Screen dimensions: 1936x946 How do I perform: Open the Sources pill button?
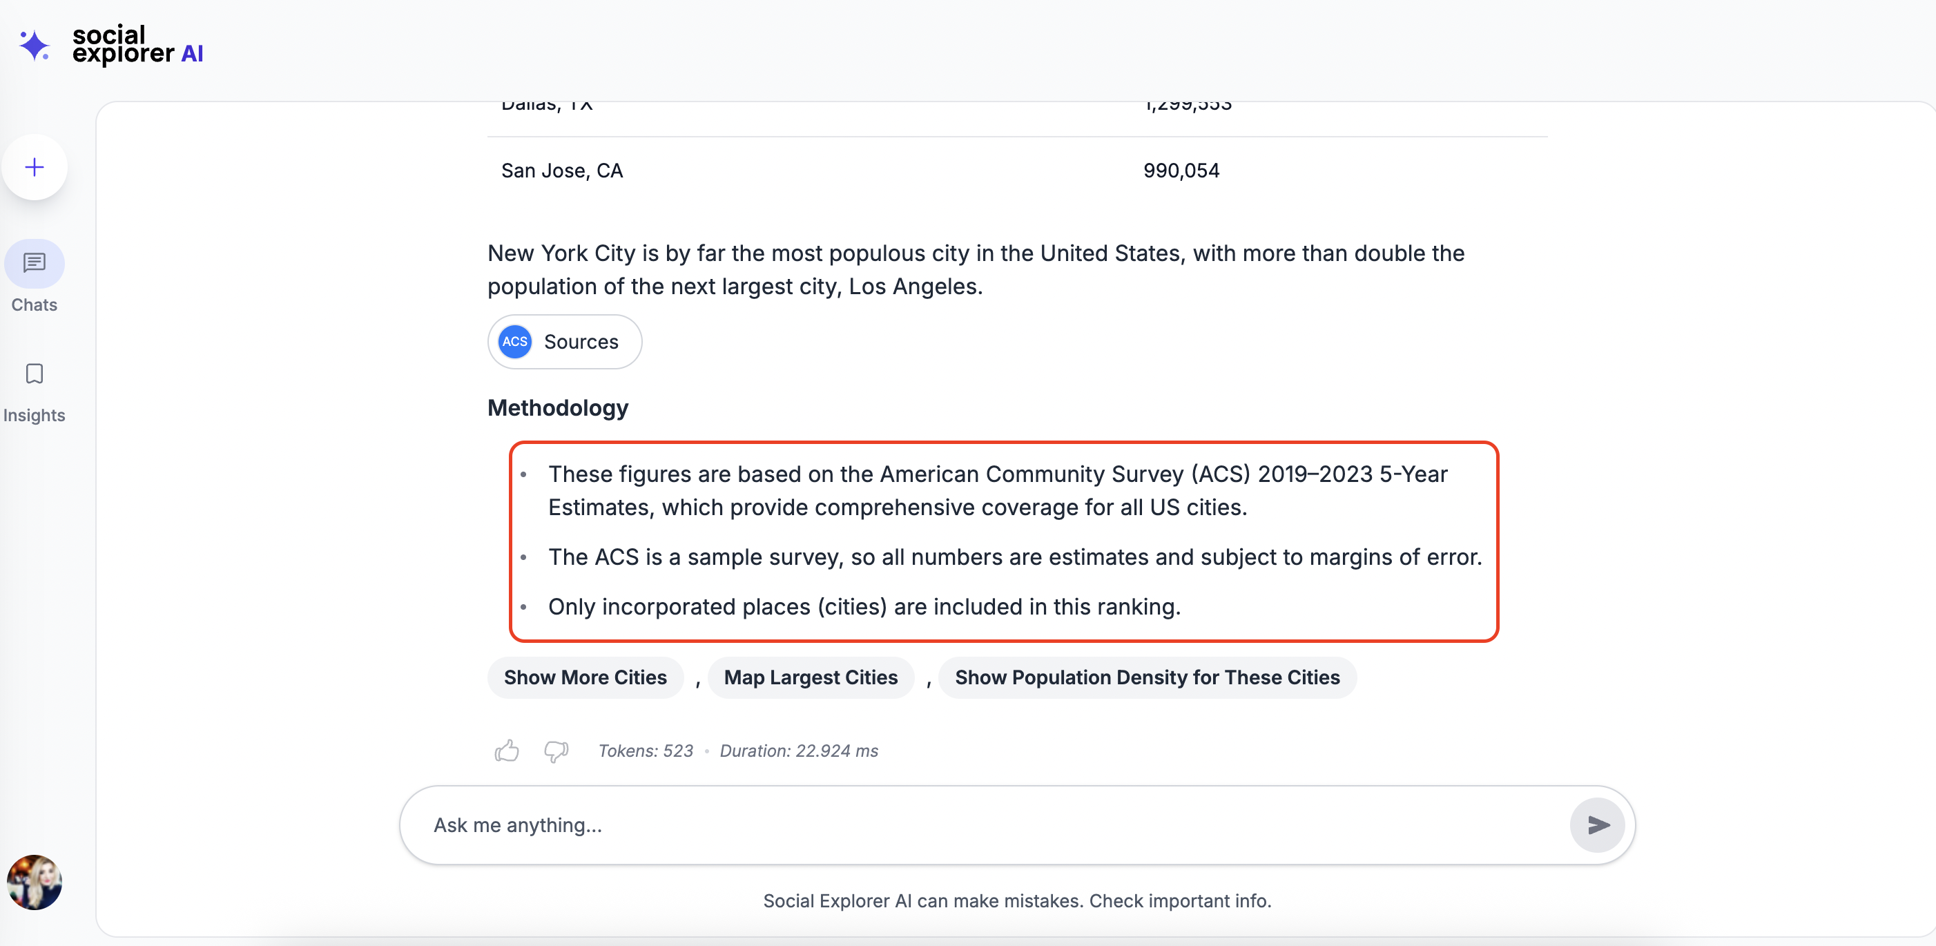pos(580,342)
